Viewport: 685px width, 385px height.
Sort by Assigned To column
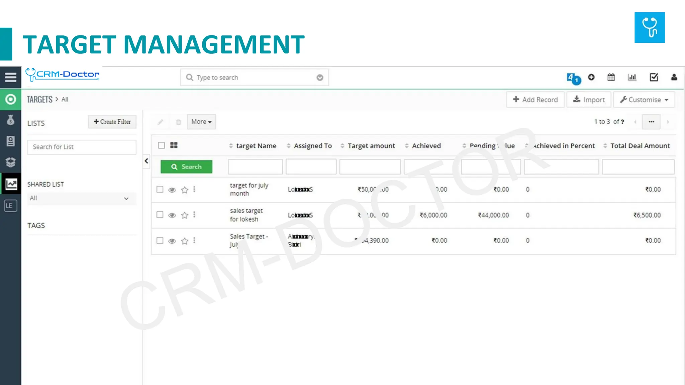click(x=309, y=146)
